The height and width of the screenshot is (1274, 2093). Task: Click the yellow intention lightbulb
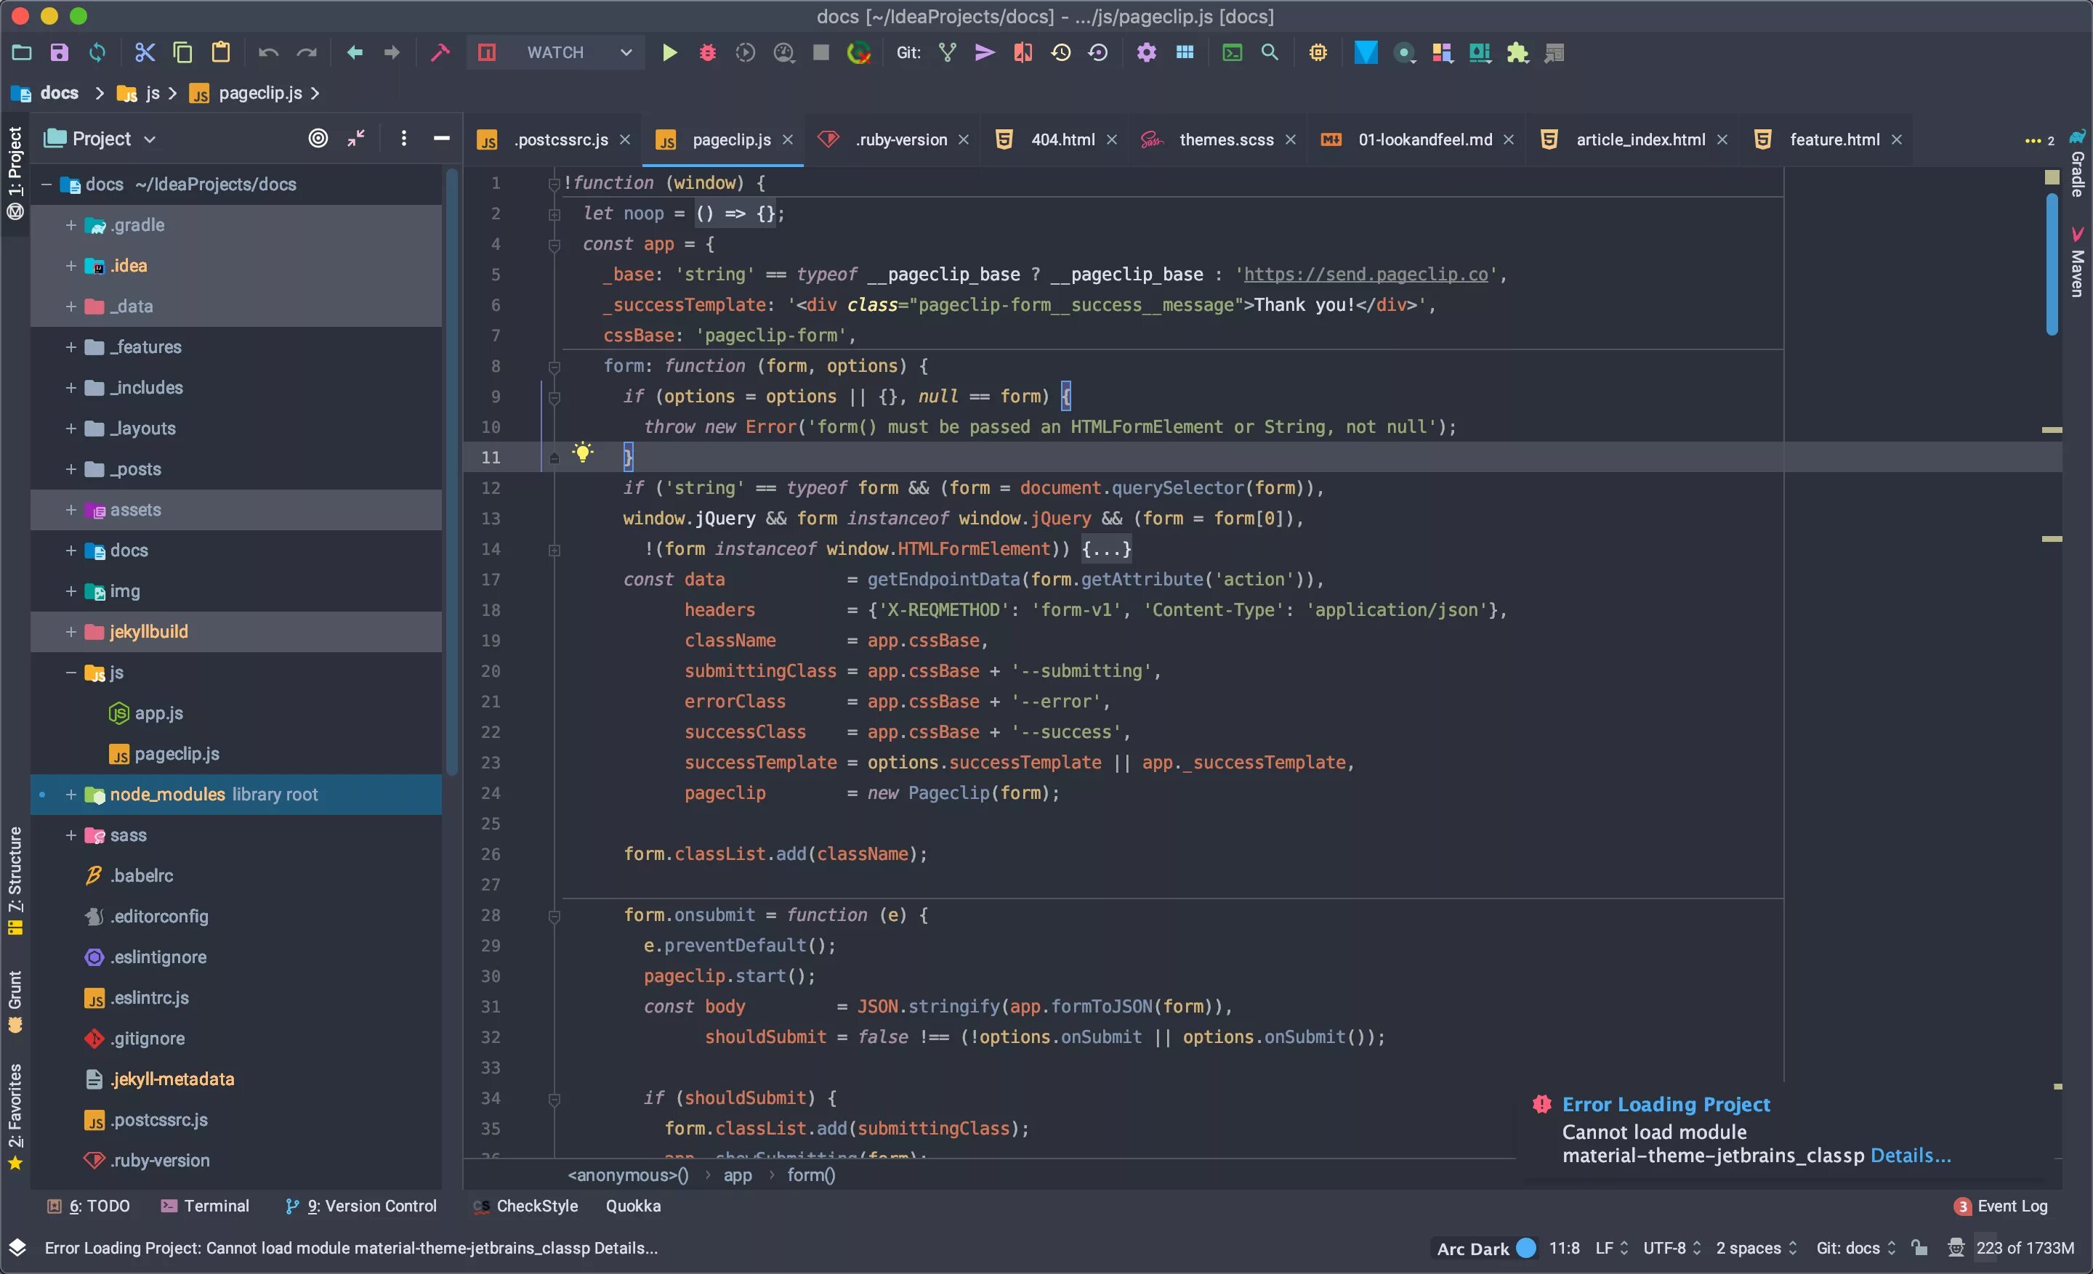(x=582, y=452)
